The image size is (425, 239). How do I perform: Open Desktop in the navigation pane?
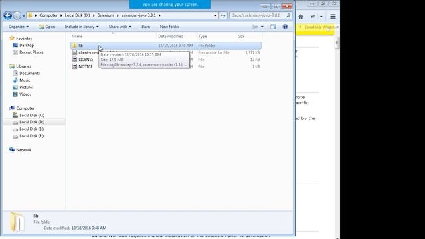[x=27, y=46]
